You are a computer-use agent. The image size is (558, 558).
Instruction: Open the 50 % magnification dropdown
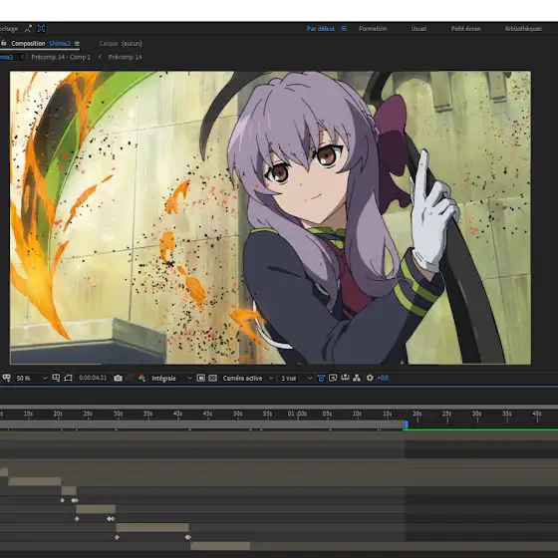click(x=32, y=378)
